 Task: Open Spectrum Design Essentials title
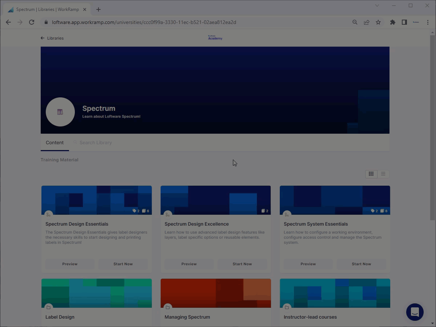(x=77, y=224)
